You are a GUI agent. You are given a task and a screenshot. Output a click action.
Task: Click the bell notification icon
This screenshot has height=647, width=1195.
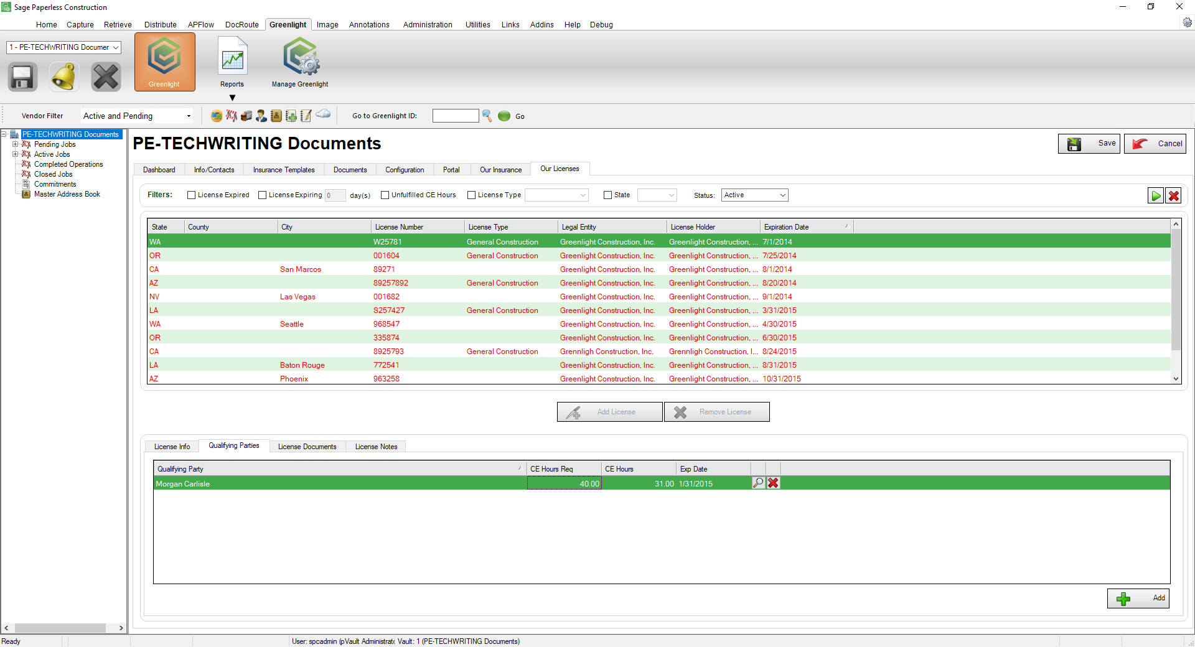pyautogui.click(x=64, y=77)
